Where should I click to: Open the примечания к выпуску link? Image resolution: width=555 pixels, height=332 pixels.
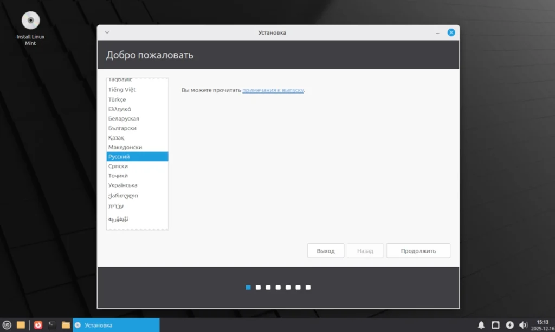273,90
